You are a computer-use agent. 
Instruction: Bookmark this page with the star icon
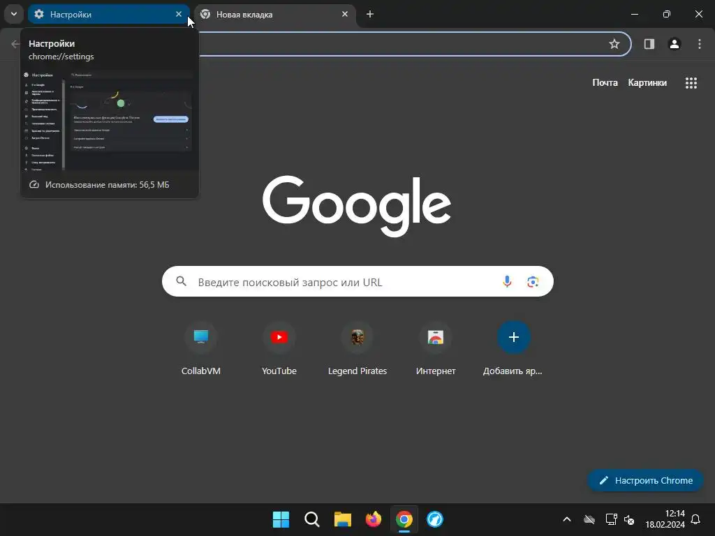coord(614,44)
